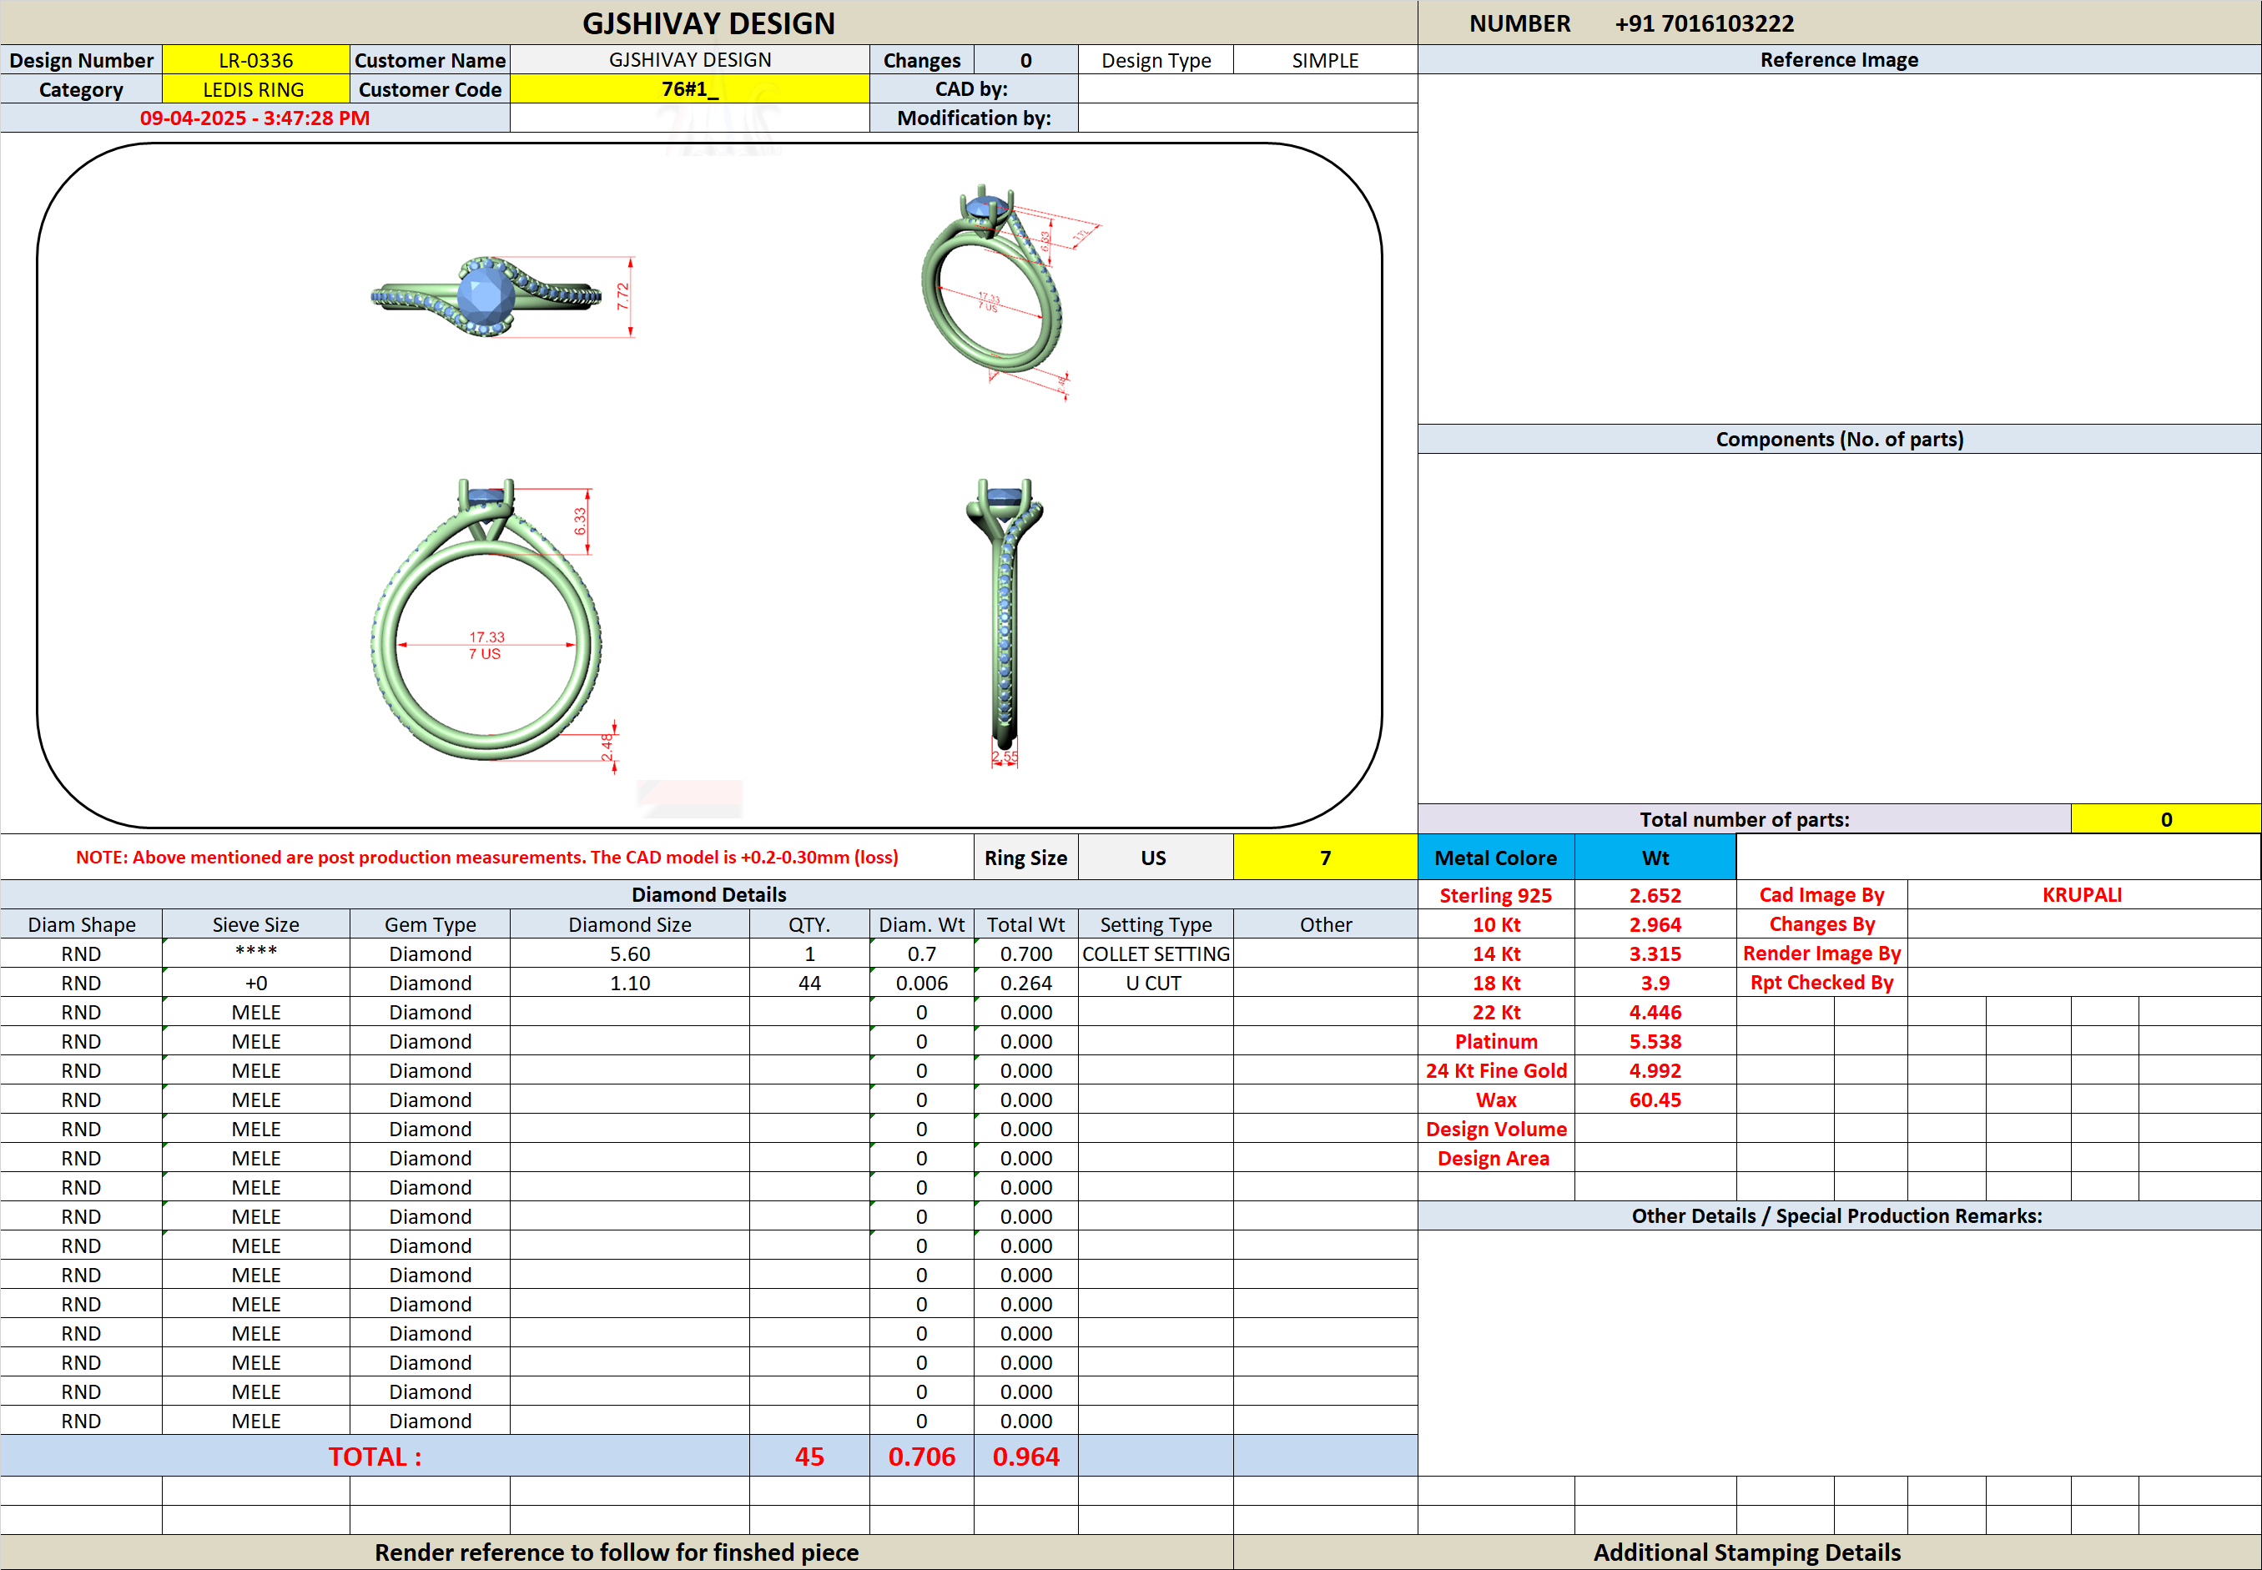Select the Reference Image header
Image resolution: width=2262 pixels, height=1570 pixels.
coord(1839,60)
